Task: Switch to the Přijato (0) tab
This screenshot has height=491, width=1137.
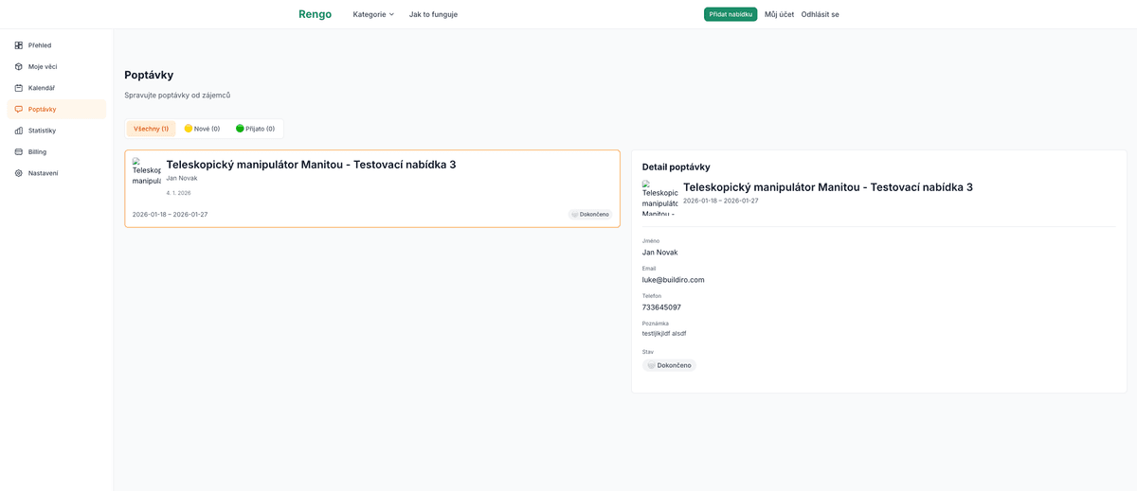Action: (255, 129)
